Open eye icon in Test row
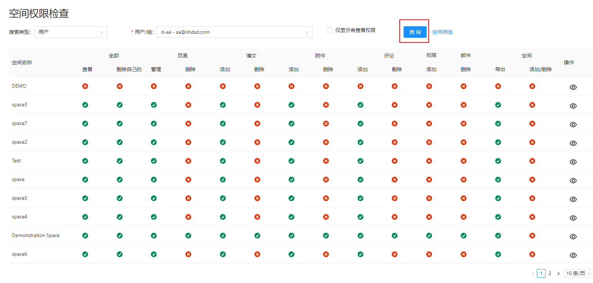Image resolution: width=593 pixels, height=283 pixels. [573, 162]
